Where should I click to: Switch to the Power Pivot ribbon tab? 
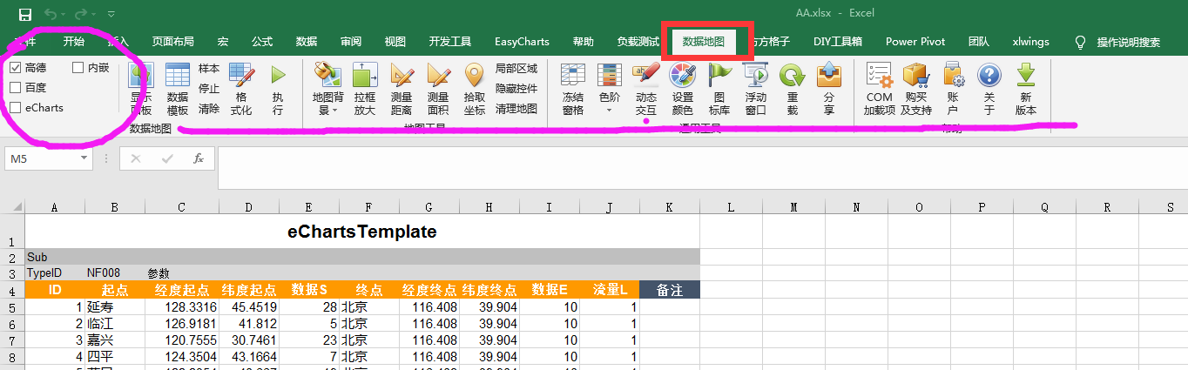click(915, 41)
